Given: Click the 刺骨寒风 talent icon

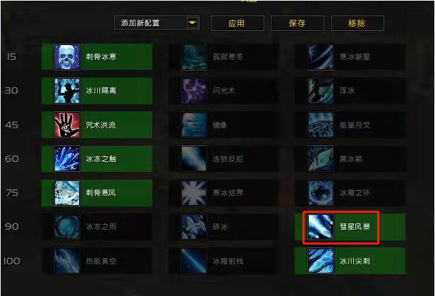Looking at the screenshot, I should click(67, 193).
